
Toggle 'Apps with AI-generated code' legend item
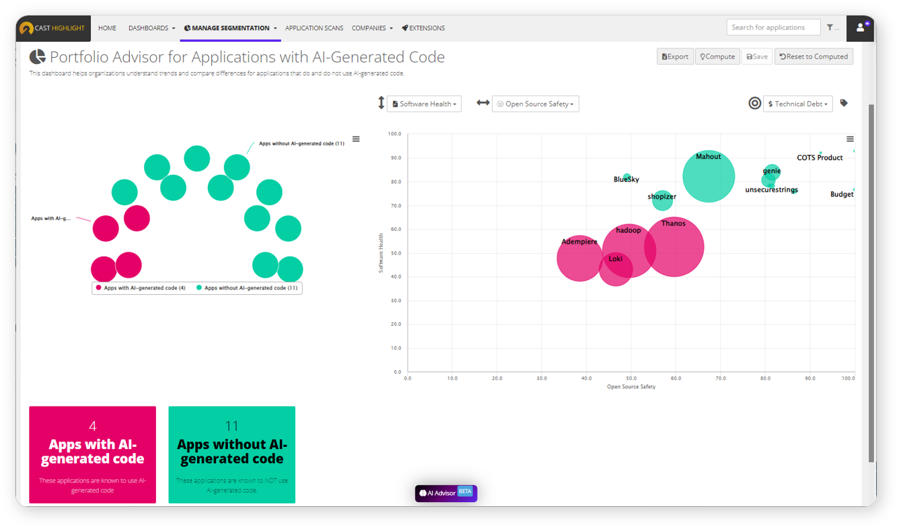point(141,288)
